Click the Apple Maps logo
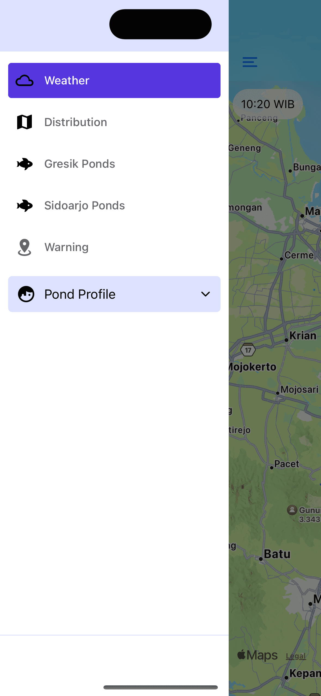Image resolution: width=321 pixels, height=696 pixels. pyautogui.click(x=257, y=655)
